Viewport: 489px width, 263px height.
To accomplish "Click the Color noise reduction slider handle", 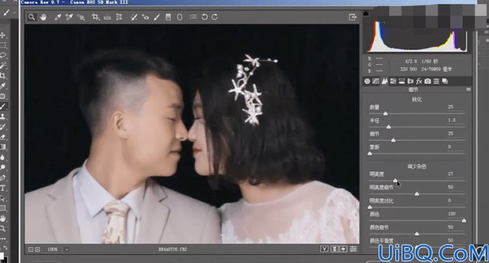I will (464, 221).
